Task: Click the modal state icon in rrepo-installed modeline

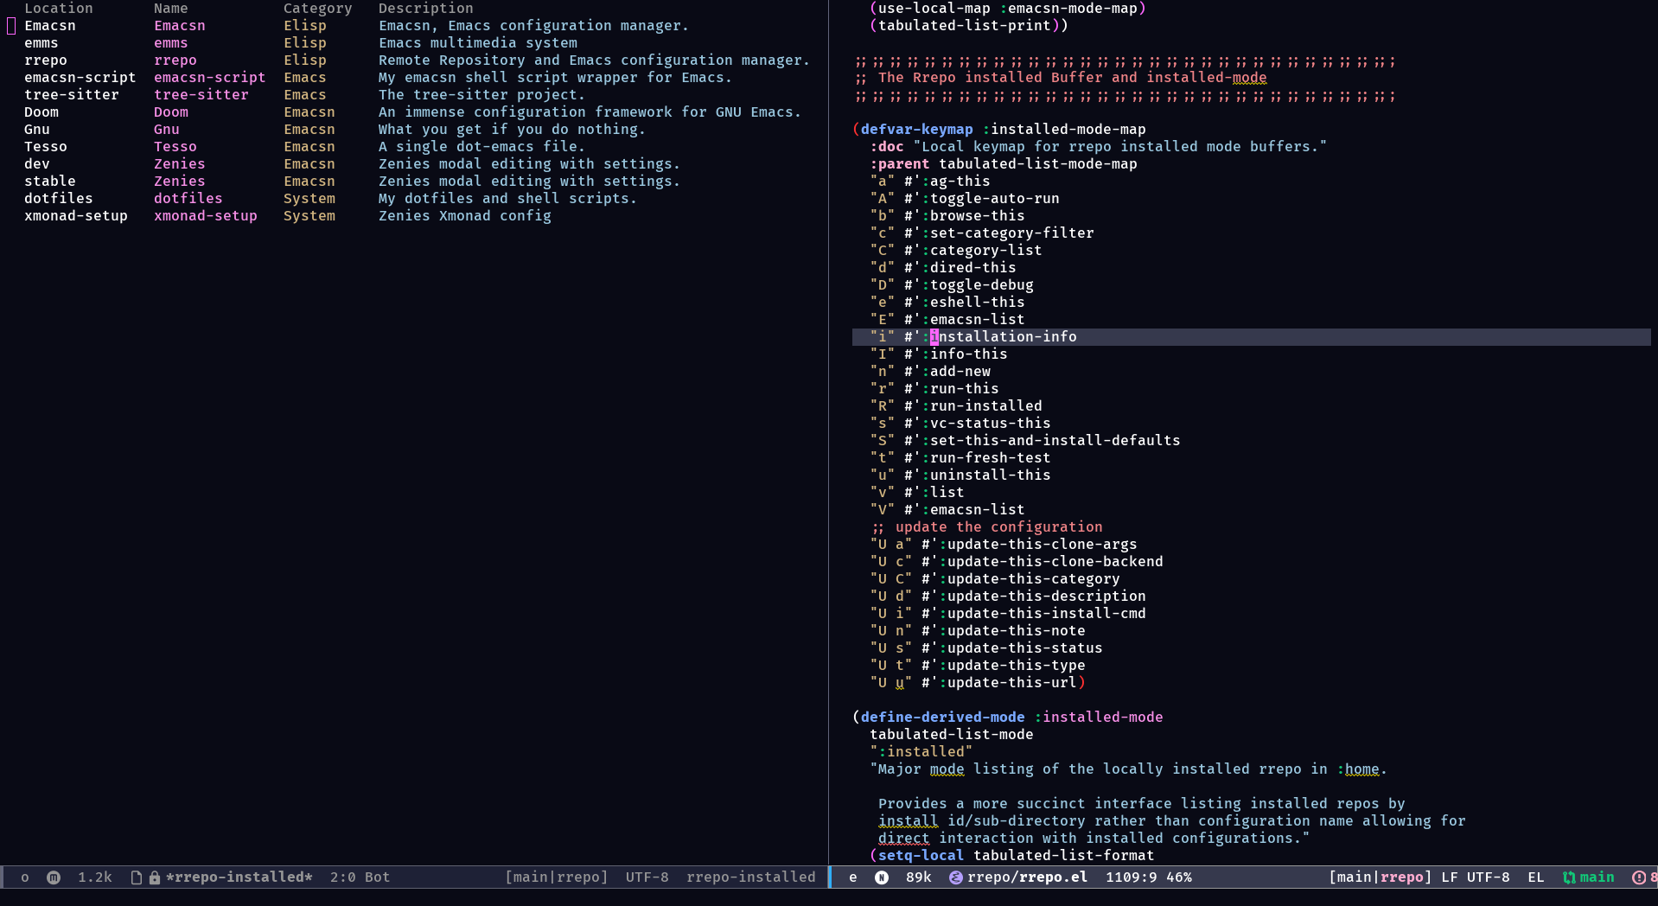Action: tap(54, 877)
